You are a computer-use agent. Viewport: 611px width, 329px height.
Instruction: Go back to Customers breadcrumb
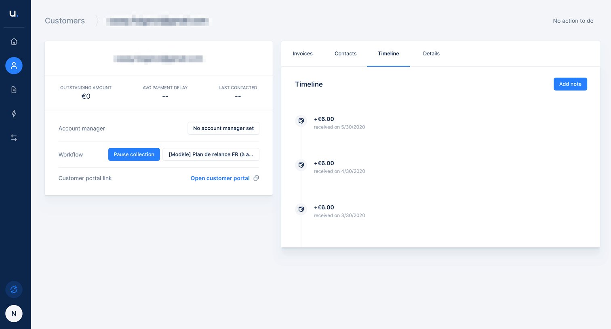(65, 21)
